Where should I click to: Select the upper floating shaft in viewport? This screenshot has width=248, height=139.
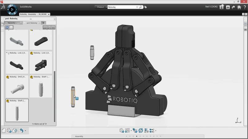tap(92, 53)
